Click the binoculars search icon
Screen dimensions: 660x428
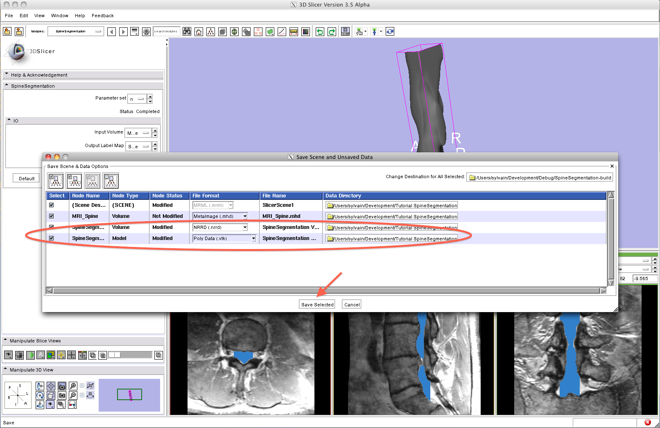tap(187, 32)
